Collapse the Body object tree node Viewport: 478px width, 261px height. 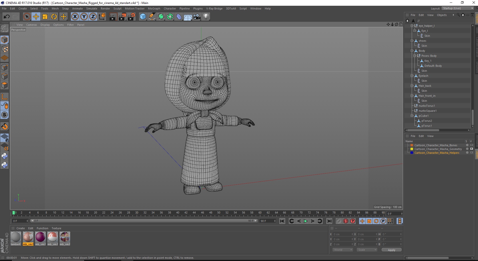[412, 51]
